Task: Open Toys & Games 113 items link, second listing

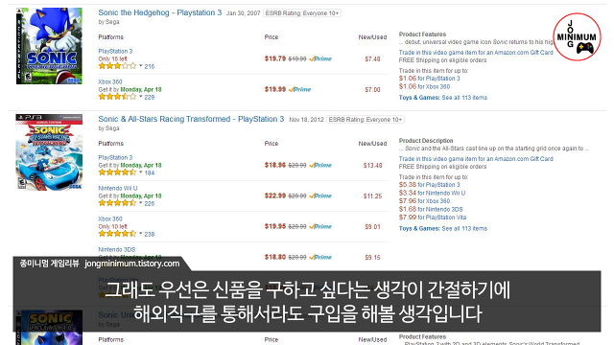Action: point(443,228)
